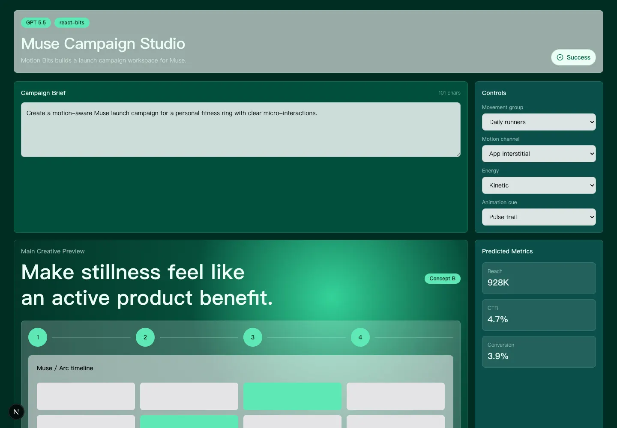Open the Energy dropdown set to Kinetic
The height and width of the screenshot is (428, 617).
(x=539, y=185)
